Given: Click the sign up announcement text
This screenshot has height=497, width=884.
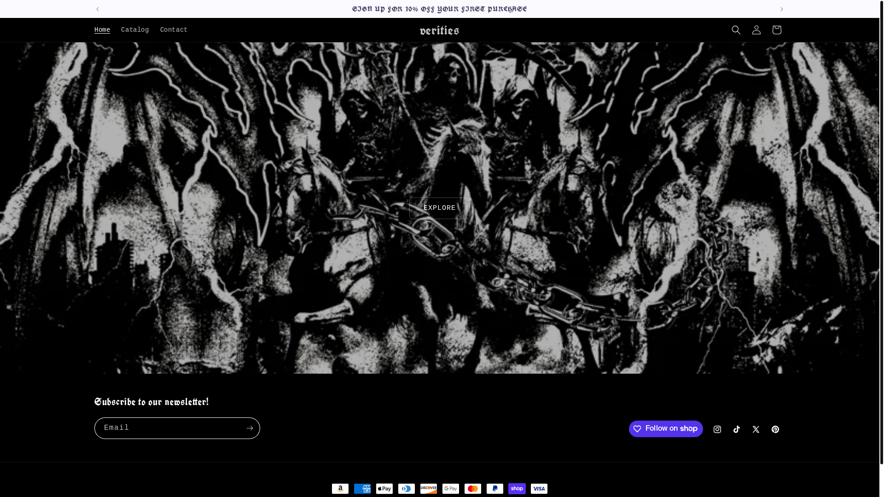Looking at the screenshot, I should (440, 9).
